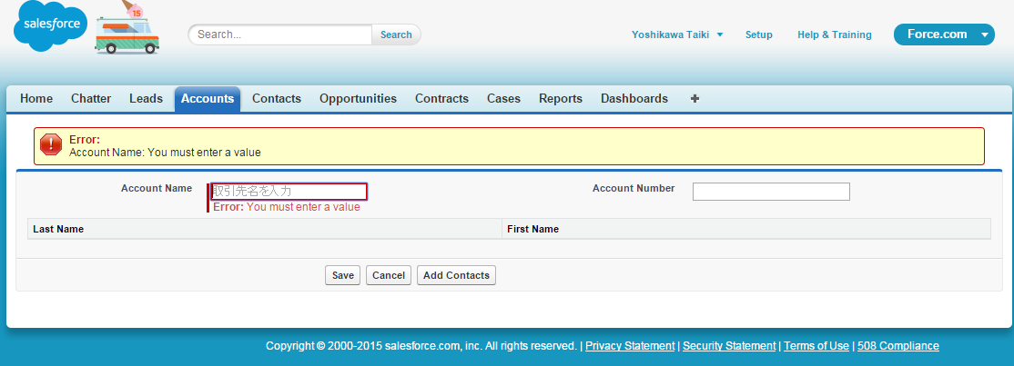Click the First Name column header

pos(746,229)
